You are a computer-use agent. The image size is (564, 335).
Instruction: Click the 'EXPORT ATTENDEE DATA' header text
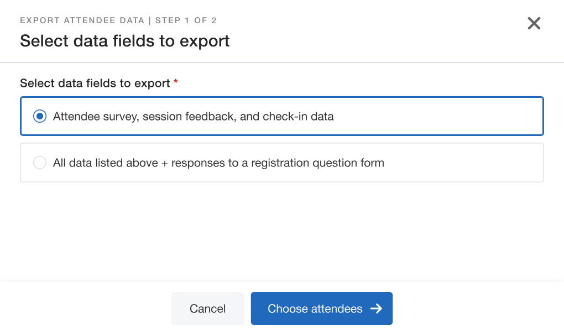(x=82, y=21)
